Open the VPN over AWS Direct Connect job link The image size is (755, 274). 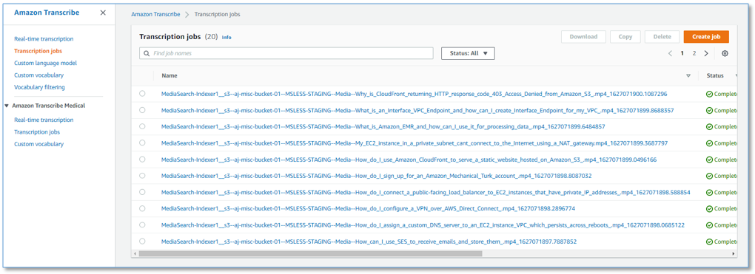[369, 208]
